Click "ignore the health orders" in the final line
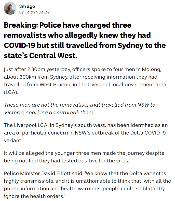The height and width of the screenshot is (201, 175). pyautogui.click(x=29, y=196)
